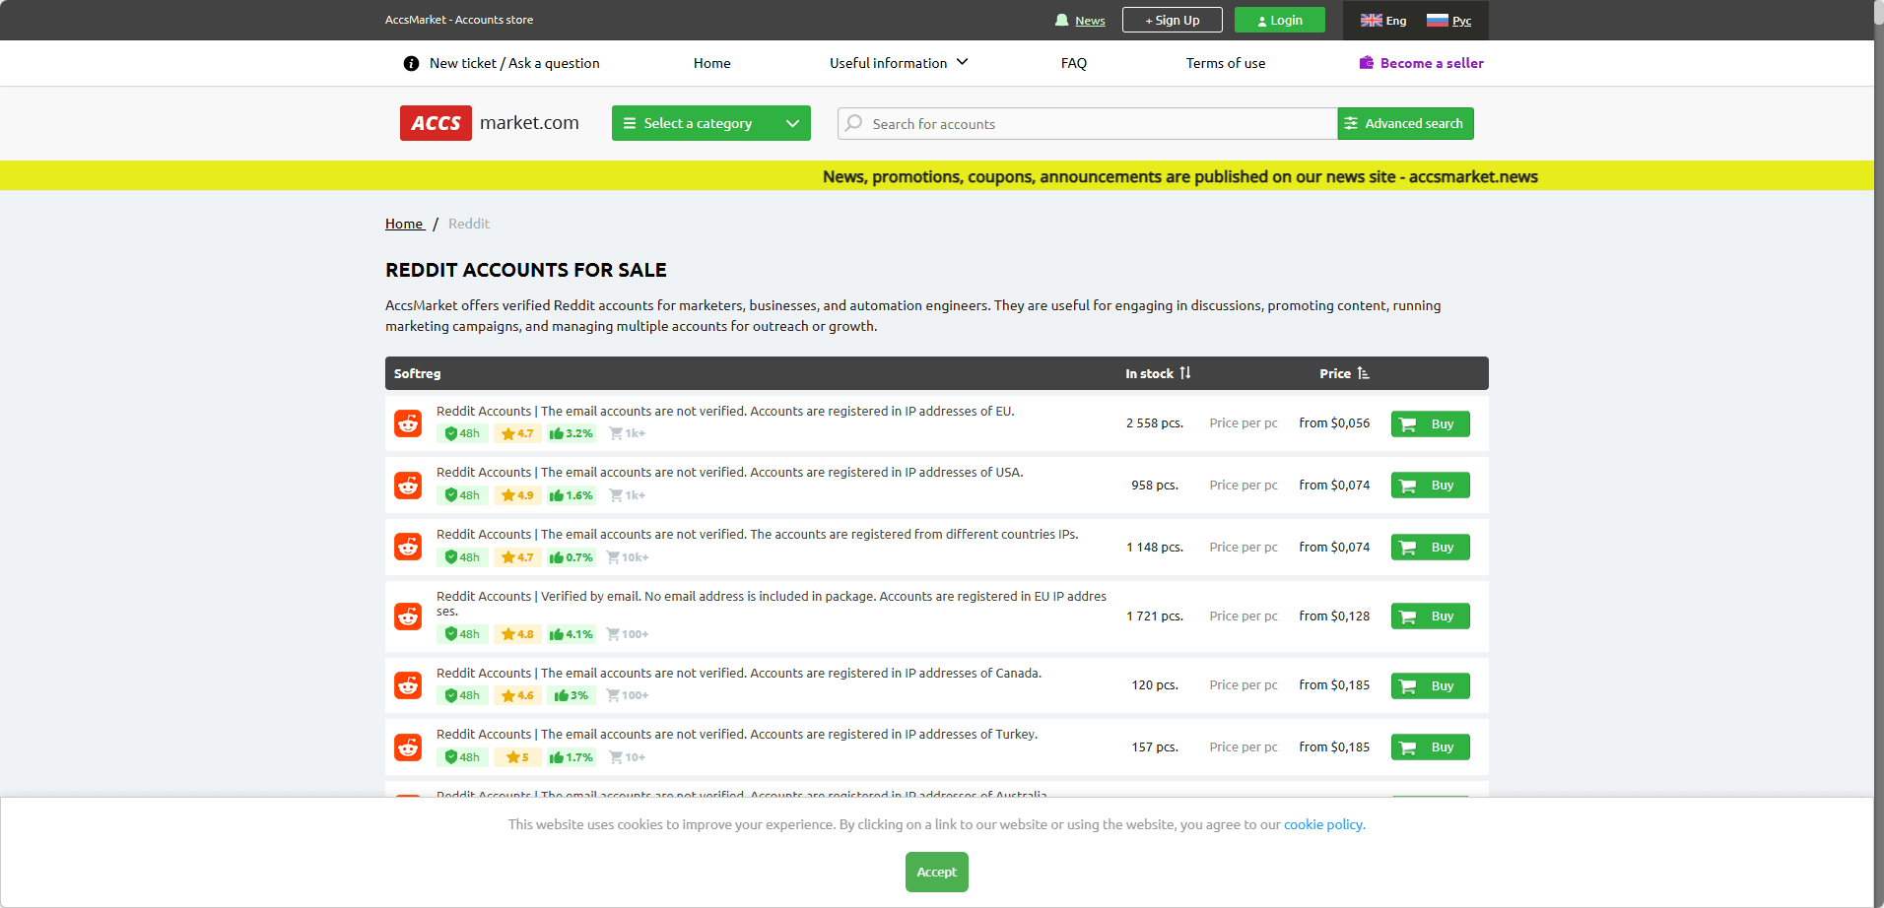This screenshot has width=1884, height=908.
Task: Click the info icon beside New ticket
Action: coord(411,63)
